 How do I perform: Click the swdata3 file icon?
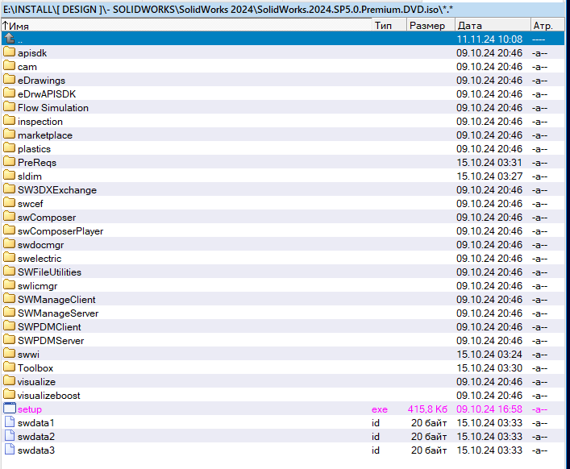(x=10, y=450)
